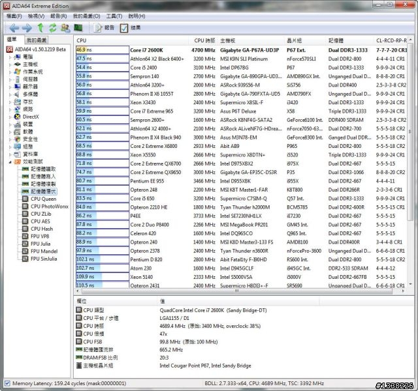Click the green Up arrow toolbar icon
418x391 pixels.
point(40,27)
